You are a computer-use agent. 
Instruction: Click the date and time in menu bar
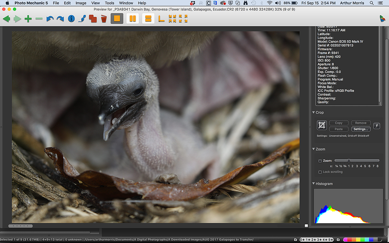point(318,3)
